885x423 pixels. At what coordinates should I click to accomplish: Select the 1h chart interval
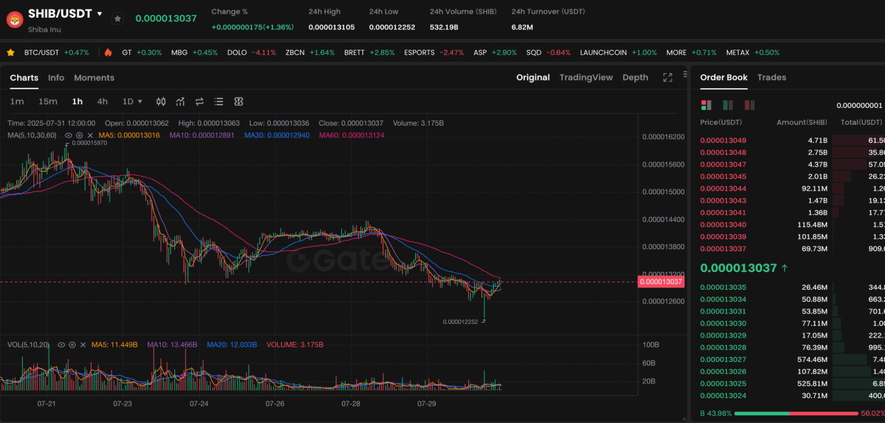[77, 102]
